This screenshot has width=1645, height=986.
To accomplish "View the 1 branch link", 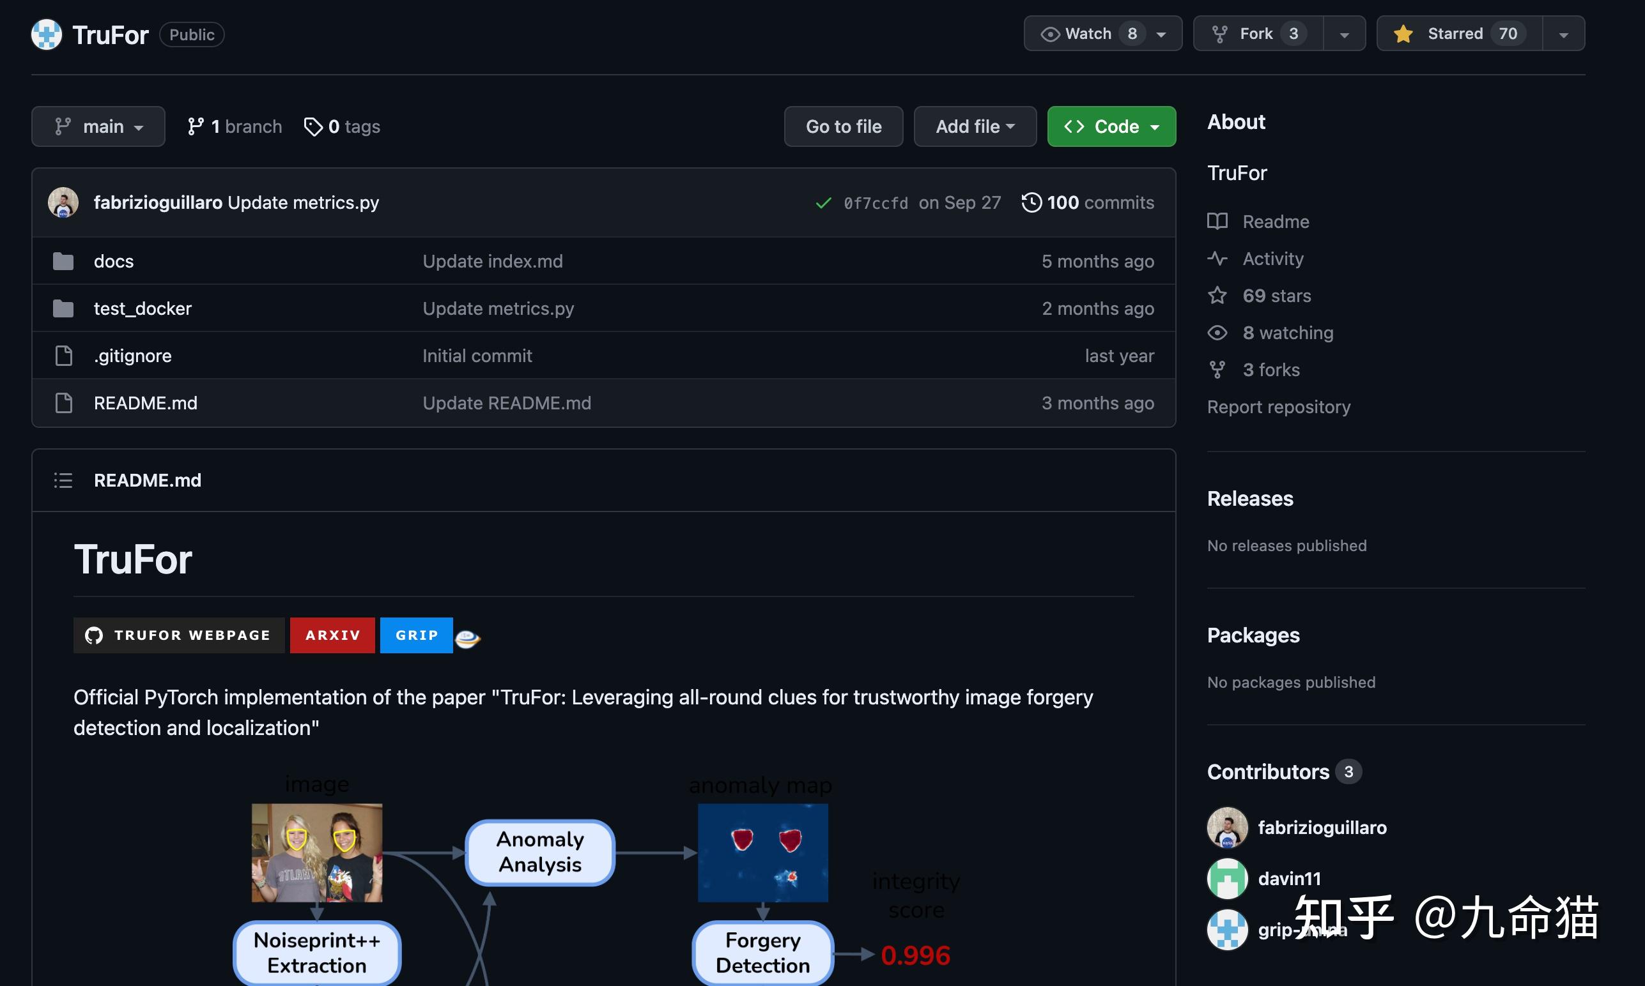I will (x=235, y=126).
